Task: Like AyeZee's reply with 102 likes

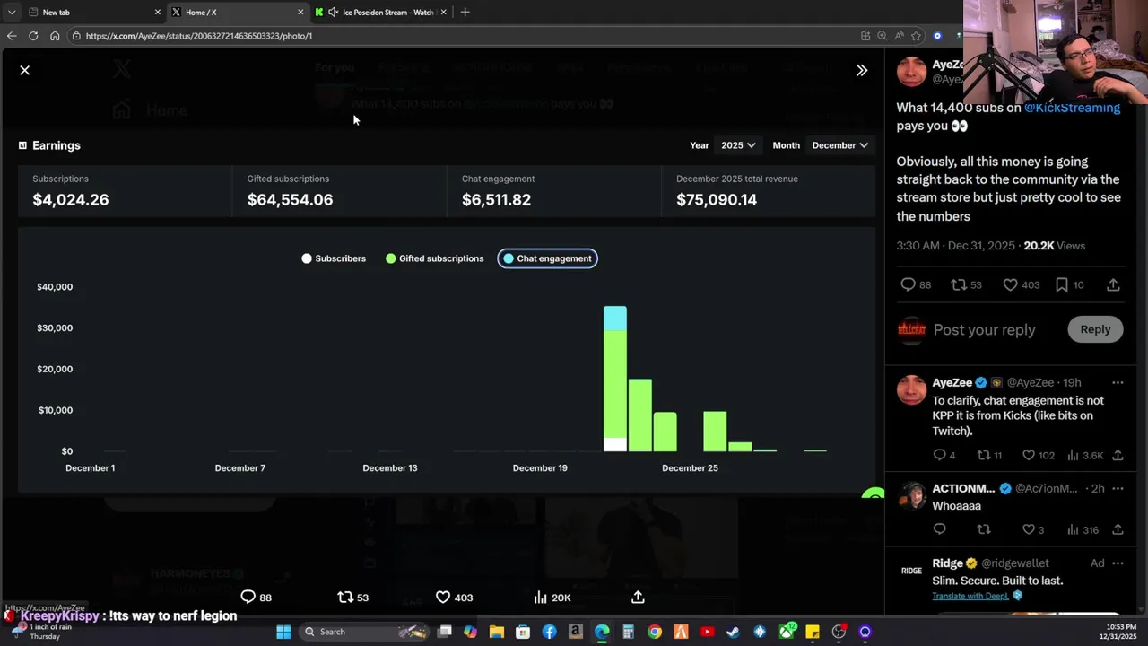Action: [1039, 455]
